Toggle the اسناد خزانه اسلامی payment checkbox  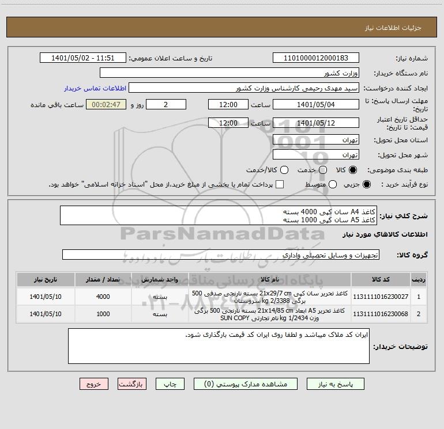(x=280, y=184)
